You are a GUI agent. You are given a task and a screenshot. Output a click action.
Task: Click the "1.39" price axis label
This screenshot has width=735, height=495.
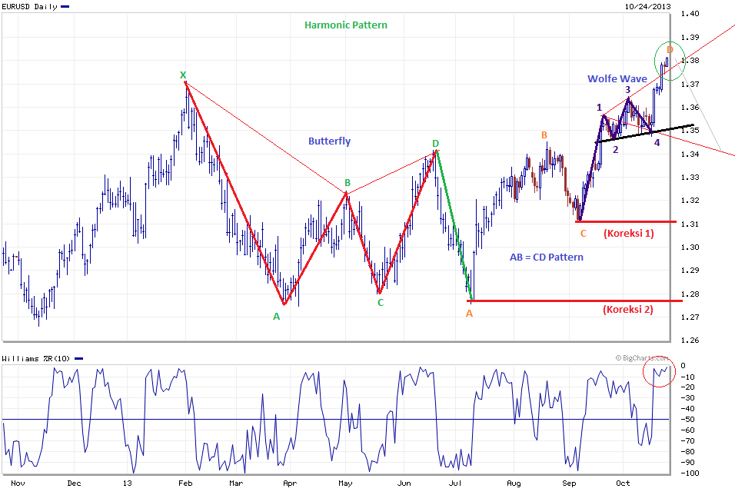[690, 37]
